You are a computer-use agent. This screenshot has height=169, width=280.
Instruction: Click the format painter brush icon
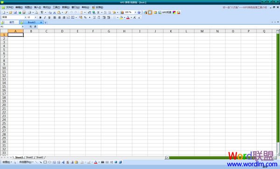tap(66, 13)
